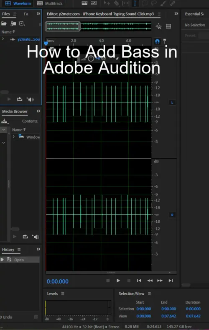Select the Open history state

[x=20, y=260]
